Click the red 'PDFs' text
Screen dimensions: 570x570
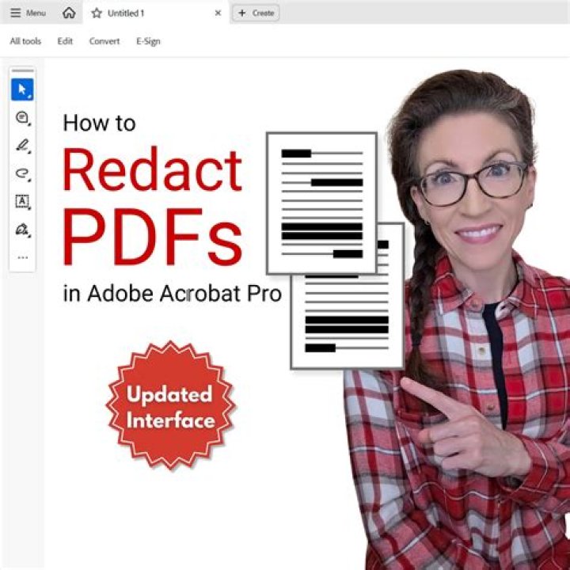point(152,237)
